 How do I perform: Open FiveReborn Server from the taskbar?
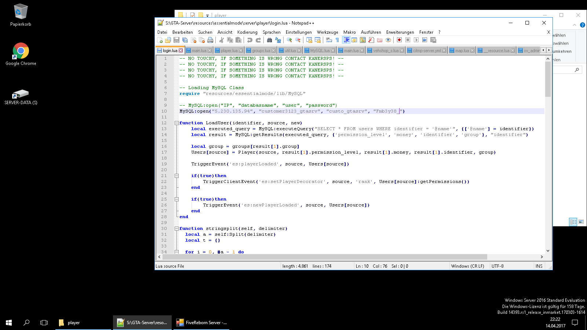(201, 323)
